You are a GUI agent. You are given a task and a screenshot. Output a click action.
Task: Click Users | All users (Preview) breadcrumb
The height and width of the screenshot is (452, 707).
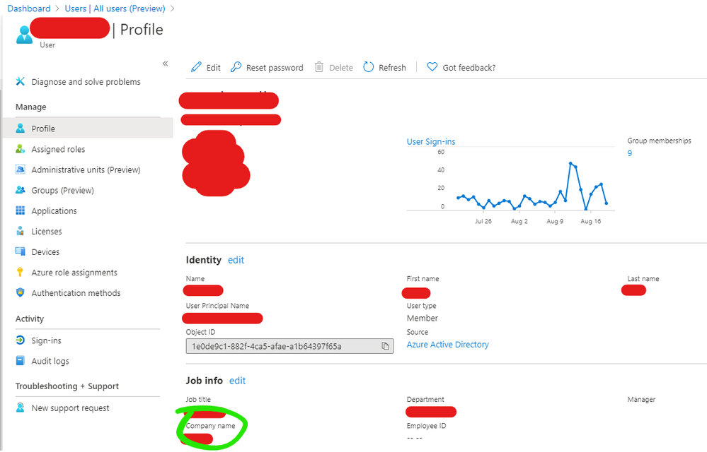click(x=115, y=8)
